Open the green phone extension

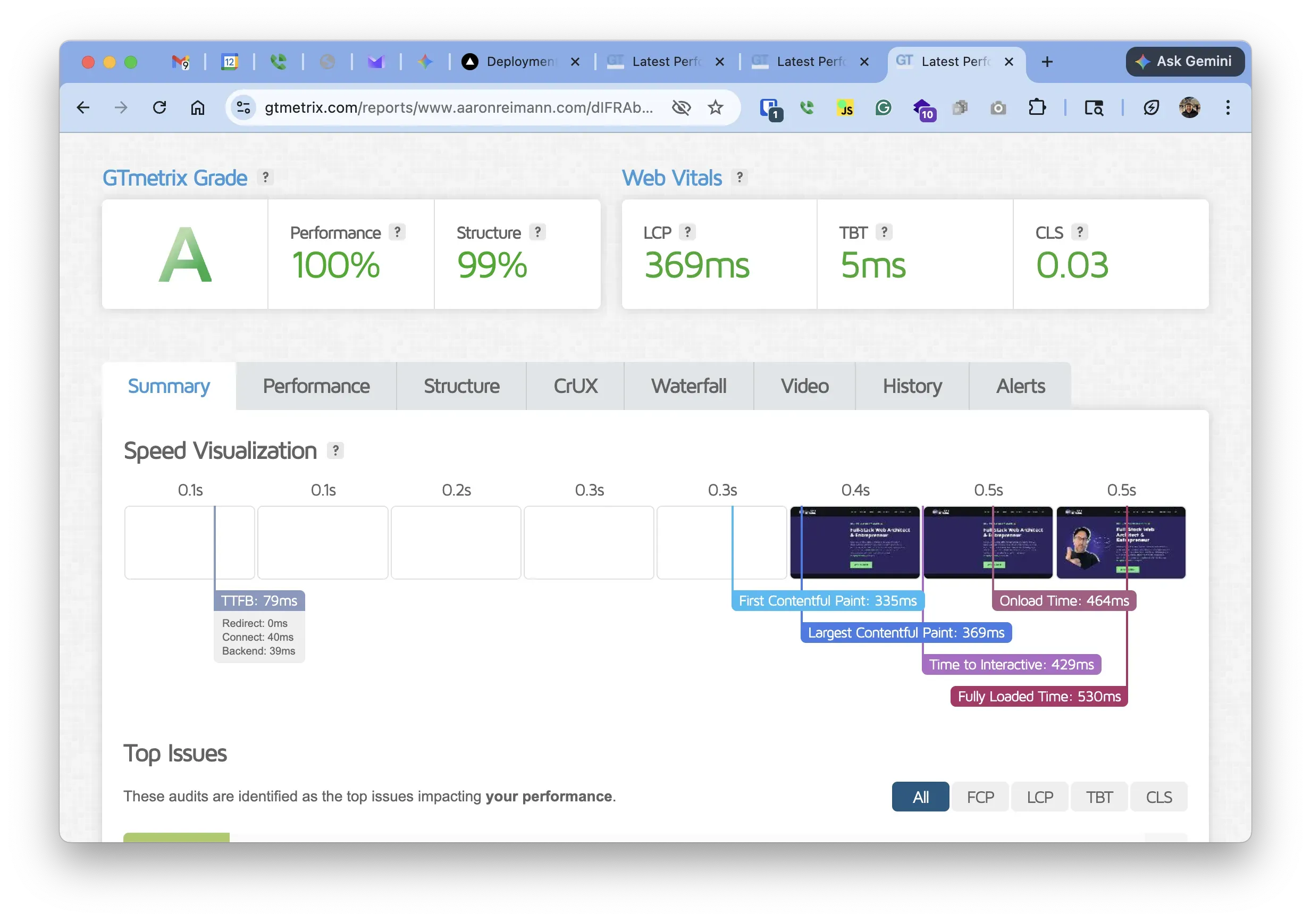point(807,107)
